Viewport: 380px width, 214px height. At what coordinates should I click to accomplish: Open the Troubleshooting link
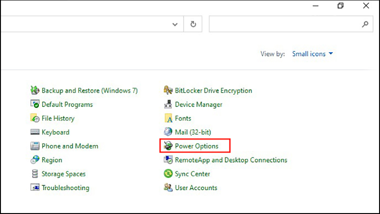click(x=66, y=188)
